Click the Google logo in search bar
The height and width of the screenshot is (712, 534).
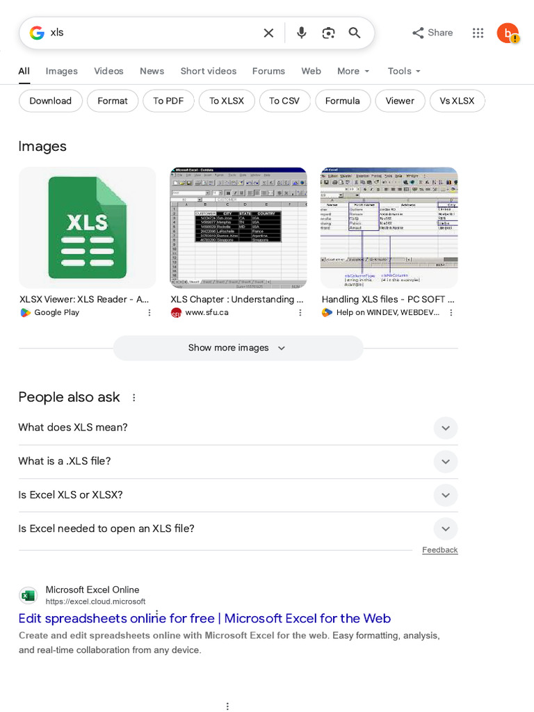pyautogui.click(x=37, y=33)
